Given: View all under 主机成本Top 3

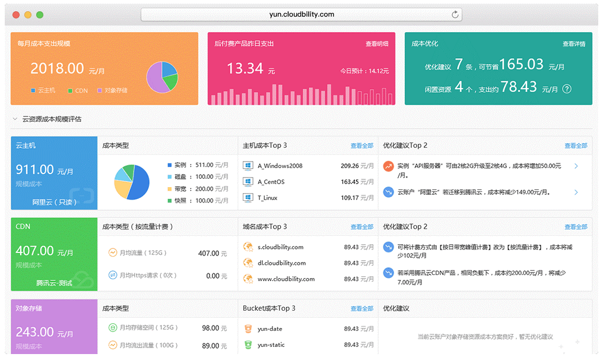Looking at the screenshot, I should click(362, 146).
